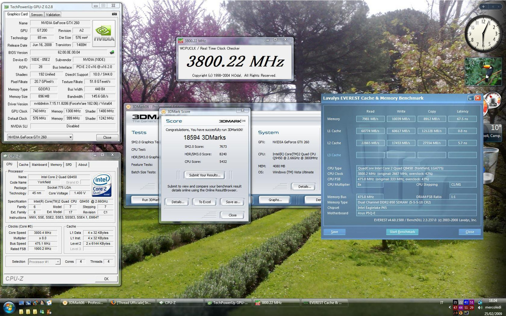Click Run 3DMark button
Image resolution: width=506 pixels, height=316 pixels.
[x=145, y=200]
